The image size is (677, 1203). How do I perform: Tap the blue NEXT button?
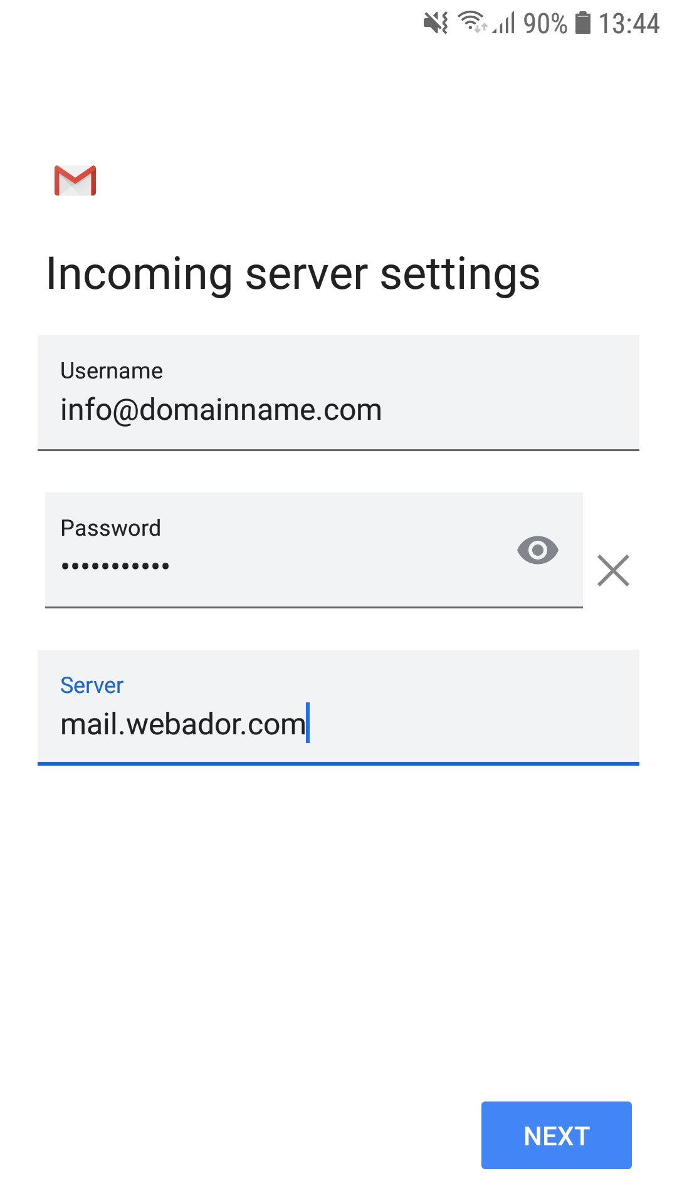click(x=557, y=1135)
